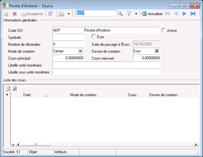Open the Mode de cotation dropdown
Viewport: 203px width, 157px height.
pyautogui.click(x=80, y=51)
